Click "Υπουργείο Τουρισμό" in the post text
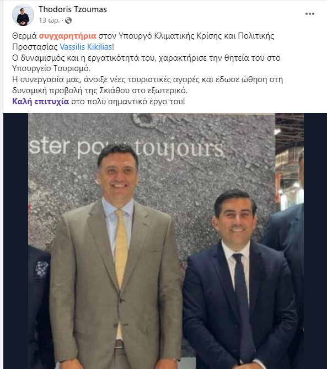Image resolution: width=327 pixels, height=369 pixels. [x=51, y=68]
